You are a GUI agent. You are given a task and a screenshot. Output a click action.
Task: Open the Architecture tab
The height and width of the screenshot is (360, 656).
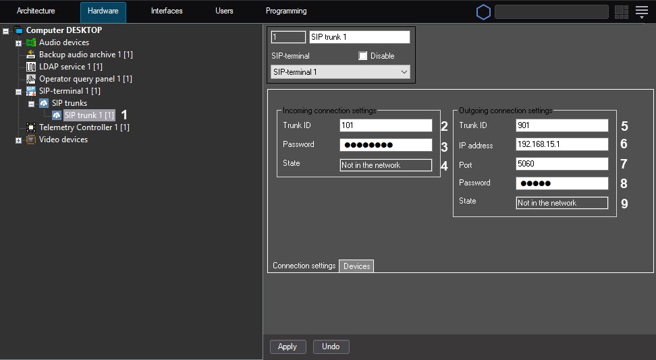click(36, 11)
